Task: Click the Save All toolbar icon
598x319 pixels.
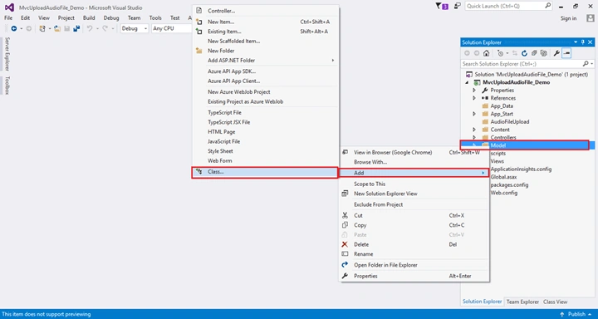Action: (x=76, y=28)
